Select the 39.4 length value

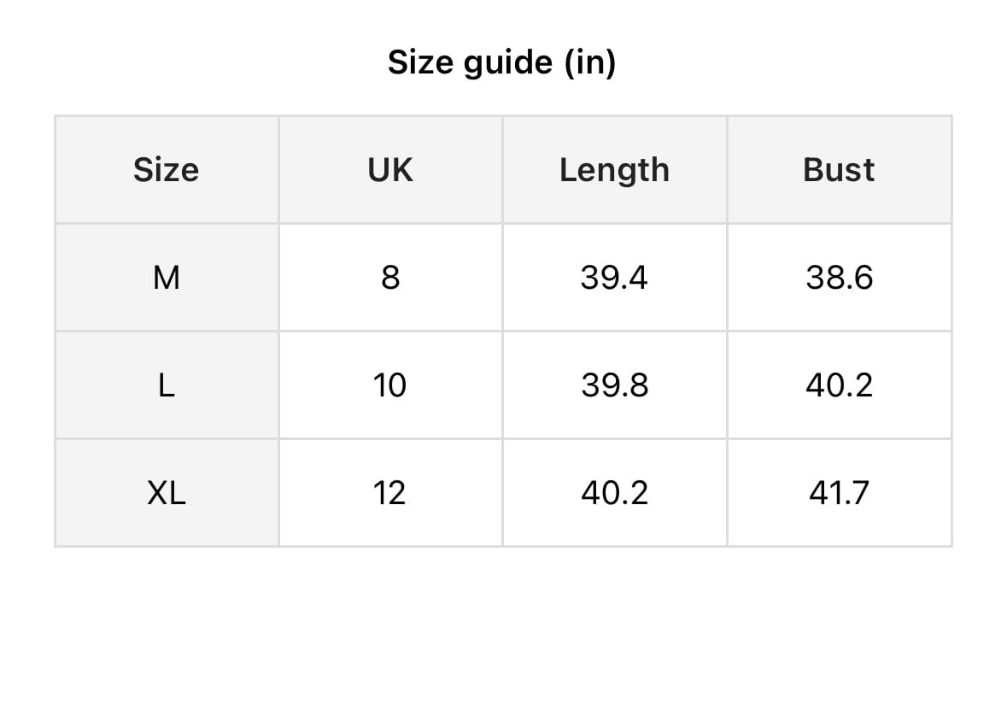coord(614,278)
